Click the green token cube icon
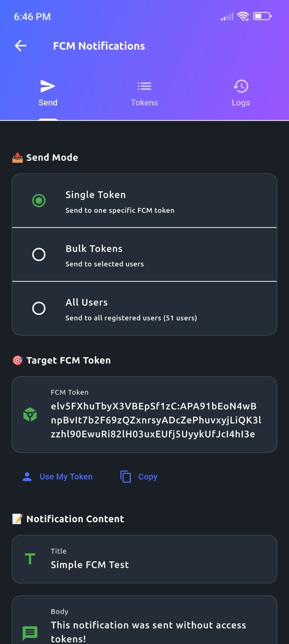Image resolution: width=289 pixels, height=644 pixels. [x=30, y=414]
